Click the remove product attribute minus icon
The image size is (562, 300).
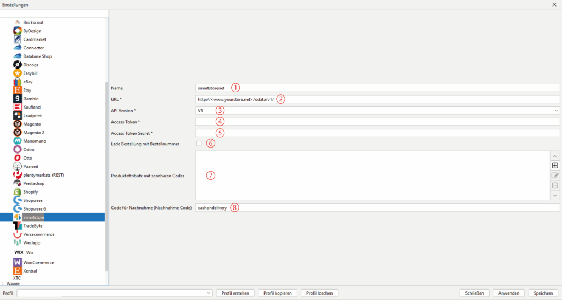[555, 185]
